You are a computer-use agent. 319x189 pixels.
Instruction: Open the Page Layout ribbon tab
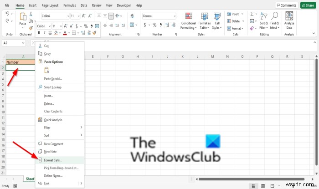tap(50, 5)
